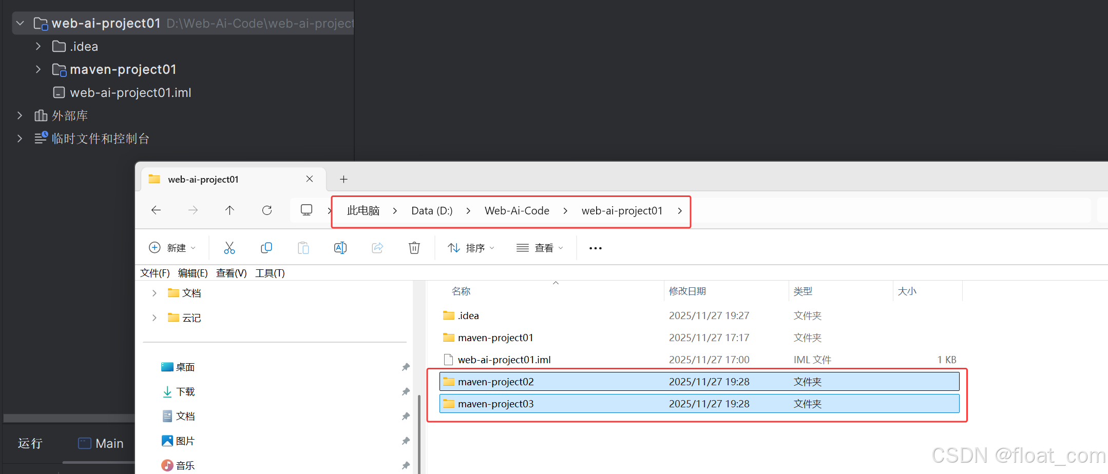This screenshot has height=474, width=1108.
Task: Click the IDE project panel horizontal scrollbar
Action: tap(69, 418)
